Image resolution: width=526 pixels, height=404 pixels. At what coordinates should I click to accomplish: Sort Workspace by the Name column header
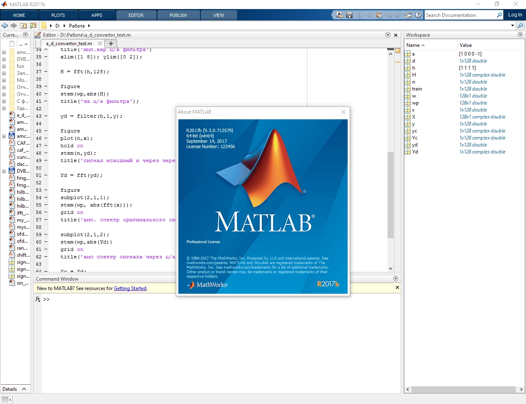[430, 45]
